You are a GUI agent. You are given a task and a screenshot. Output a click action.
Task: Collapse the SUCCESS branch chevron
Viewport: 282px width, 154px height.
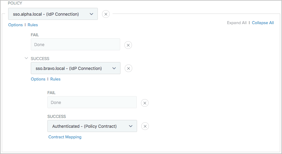pyautogui.click(x=26, y=58)
